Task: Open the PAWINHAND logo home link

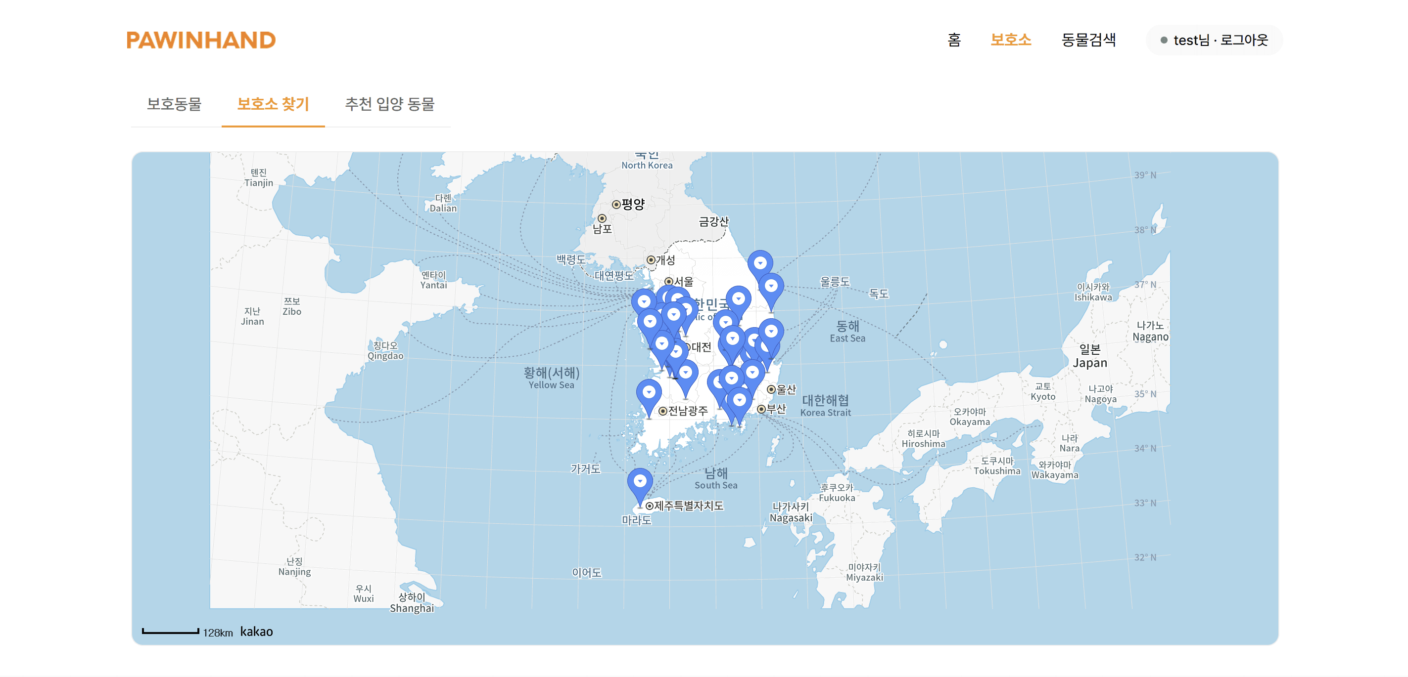Action: [x=201, y=40]
